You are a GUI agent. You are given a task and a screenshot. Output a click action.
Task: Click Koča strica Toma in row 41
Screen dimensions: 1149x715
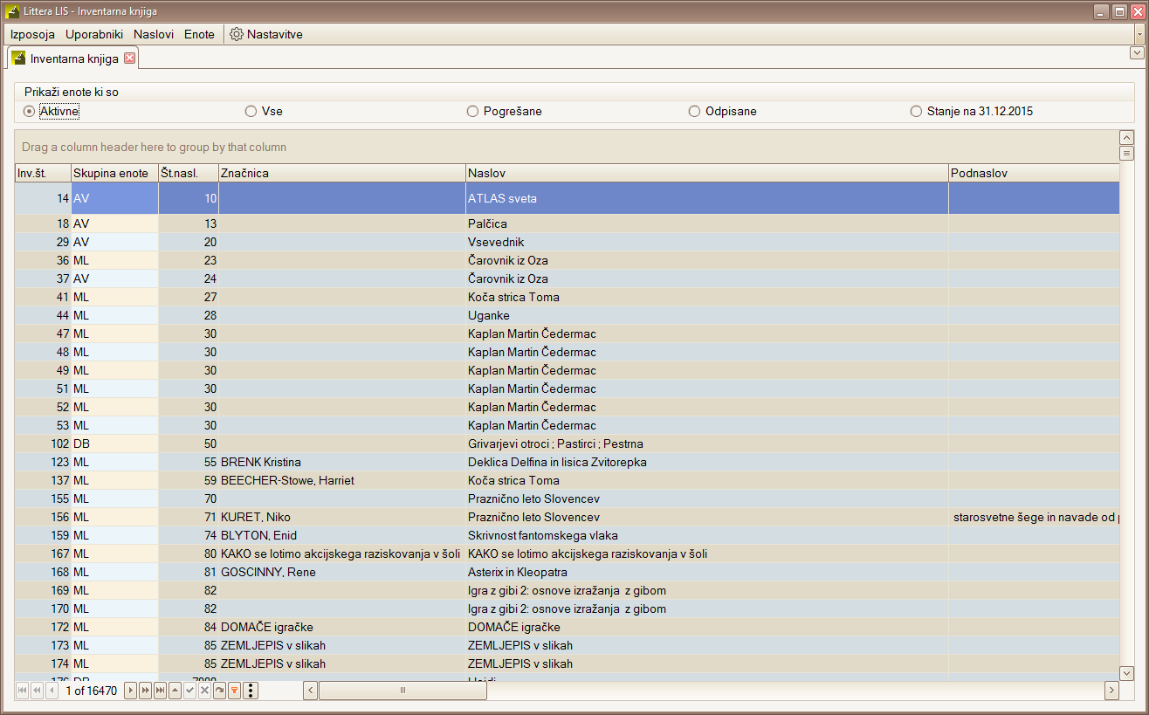pos(707,297)
